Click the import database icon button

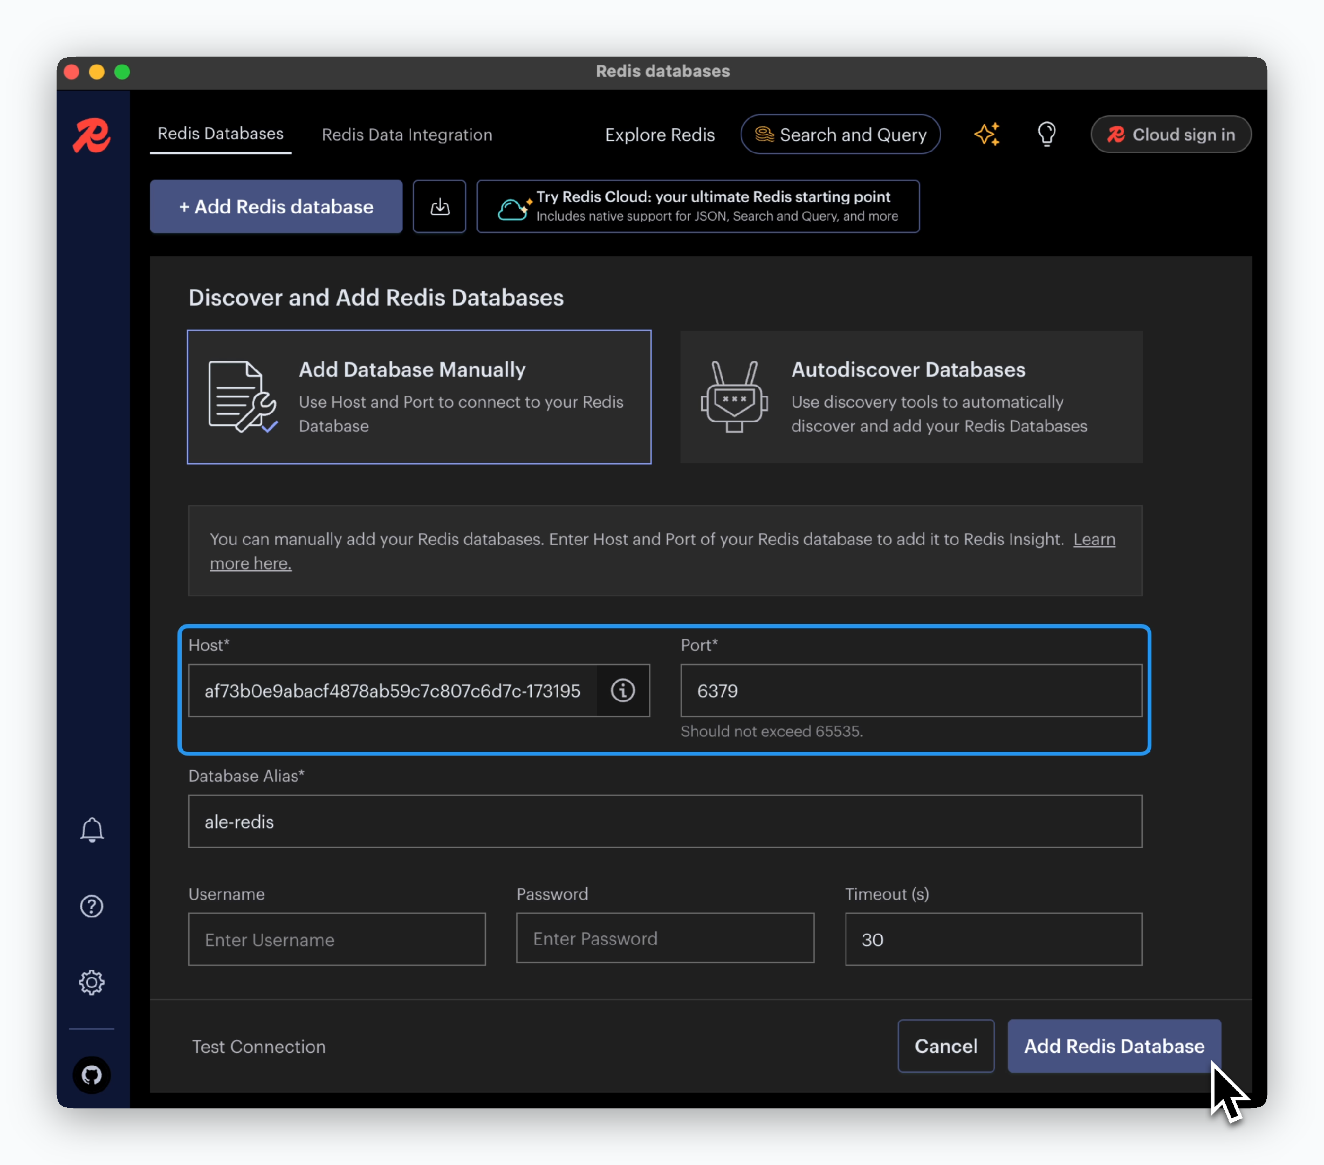click(439, 207)
